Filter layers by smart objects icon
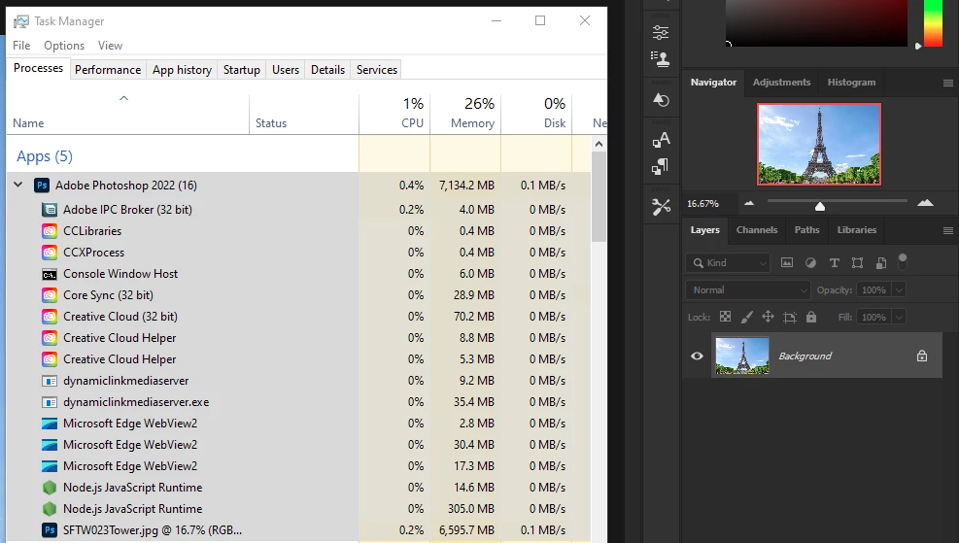959x543 pixels. tap(881, 263)
